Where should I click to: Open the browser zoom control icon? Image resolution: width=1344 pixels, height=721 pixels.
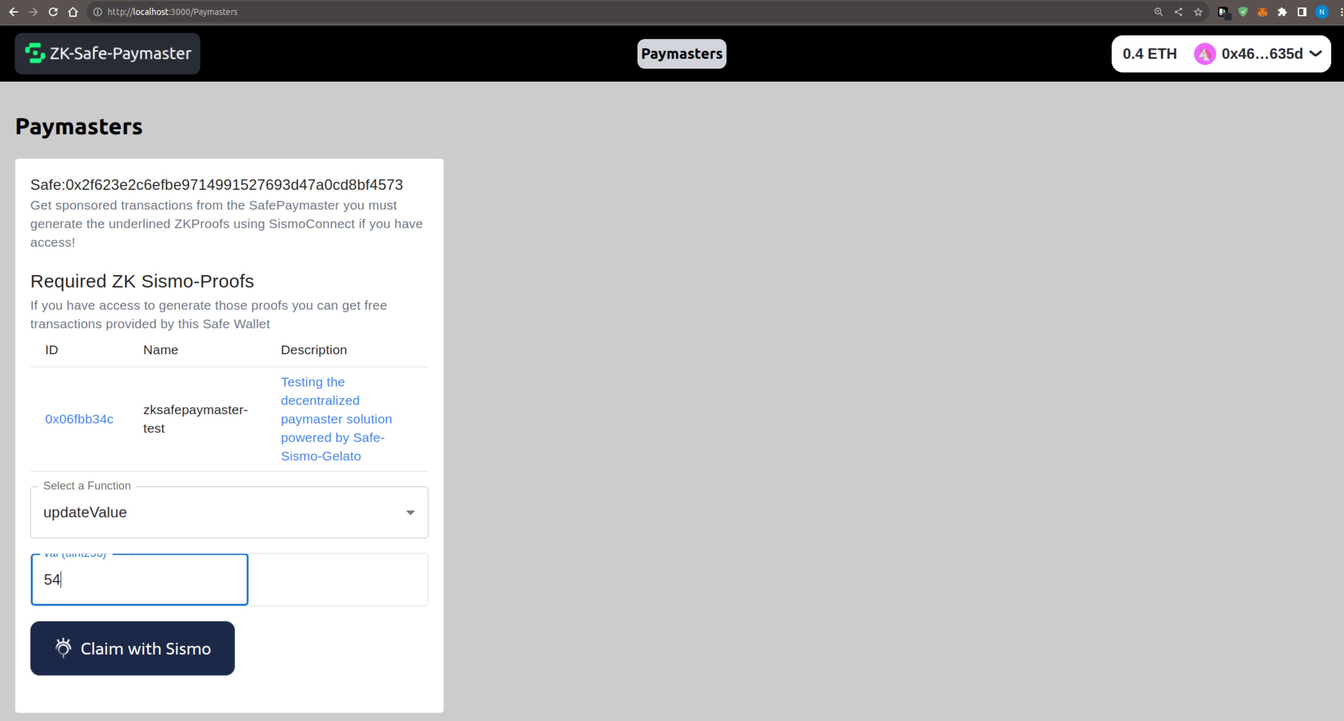[1158, 12]
